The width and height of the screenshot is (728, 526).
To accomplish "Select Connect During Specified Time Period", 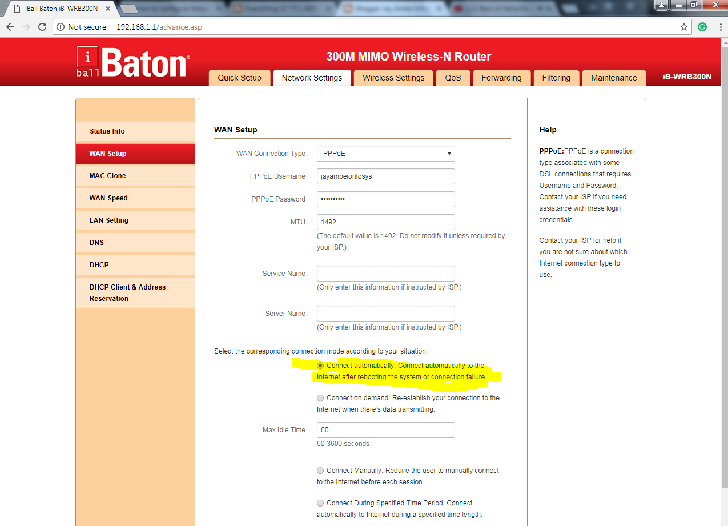I will click(x=320, y=503).
